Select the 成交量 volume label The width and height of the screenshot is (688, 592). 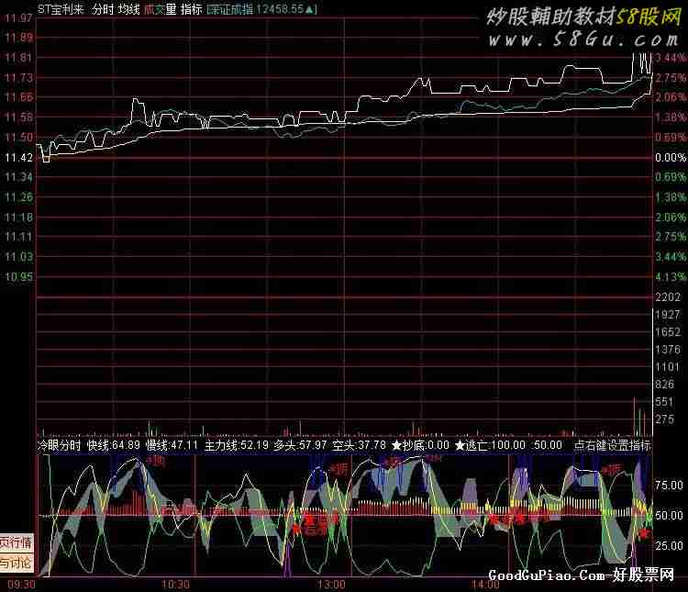pos(161,9)
